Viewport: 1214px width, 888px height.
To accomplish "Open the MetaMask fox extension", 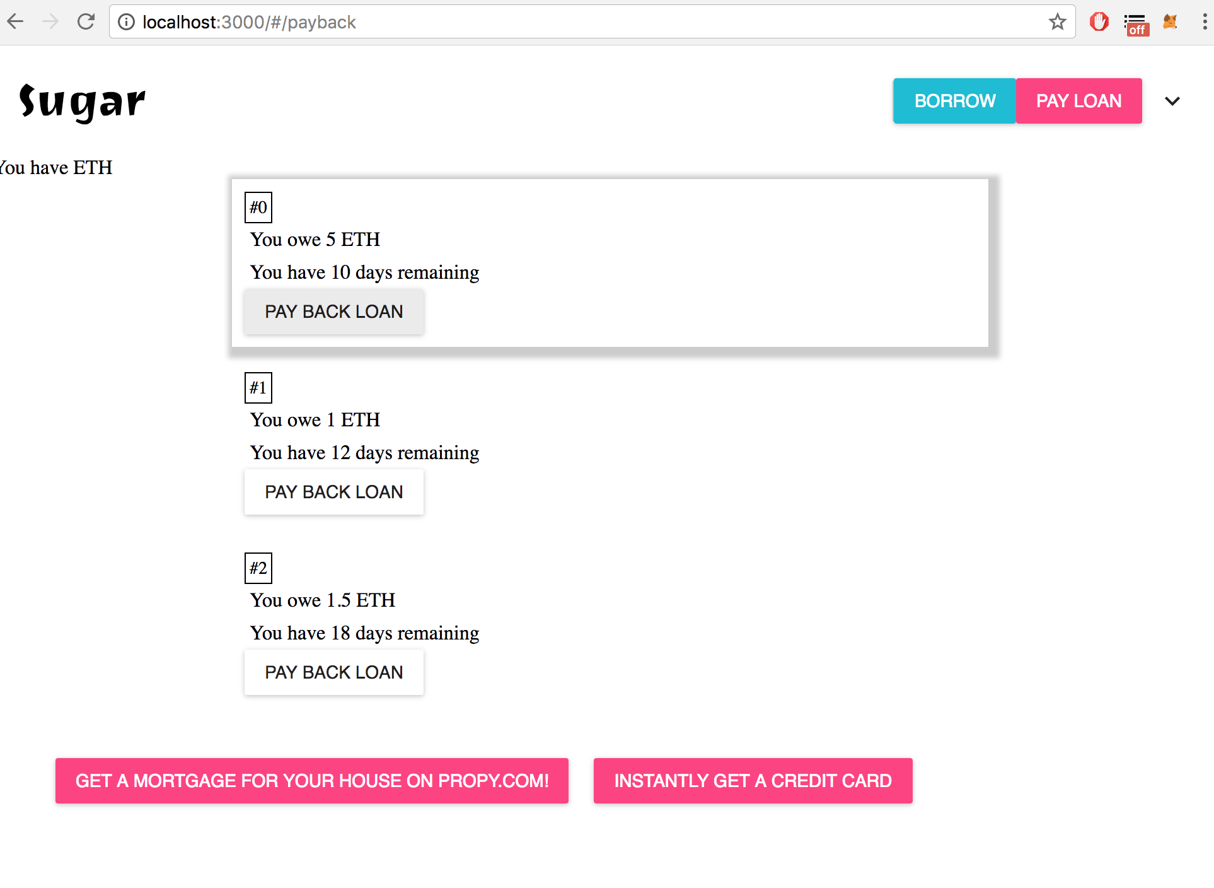I will point(1170,22).
